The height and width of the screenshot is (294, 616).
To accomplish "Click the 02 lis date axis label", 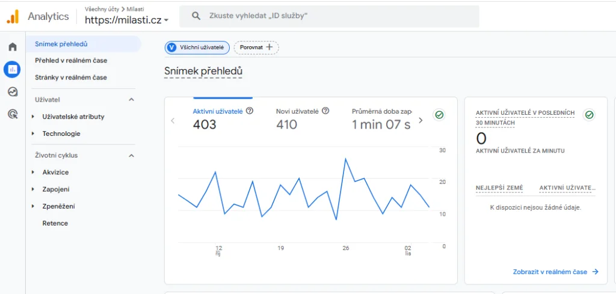I will click(408, 251).
